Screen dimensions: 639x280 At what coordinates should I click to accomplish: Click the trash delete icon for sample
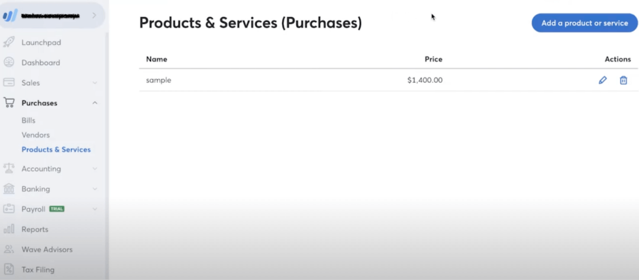click(623, 80)
